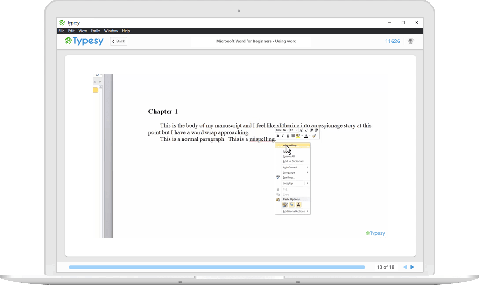
Task: Click the Decrease Indent icon
Action: tap(311, 130)
